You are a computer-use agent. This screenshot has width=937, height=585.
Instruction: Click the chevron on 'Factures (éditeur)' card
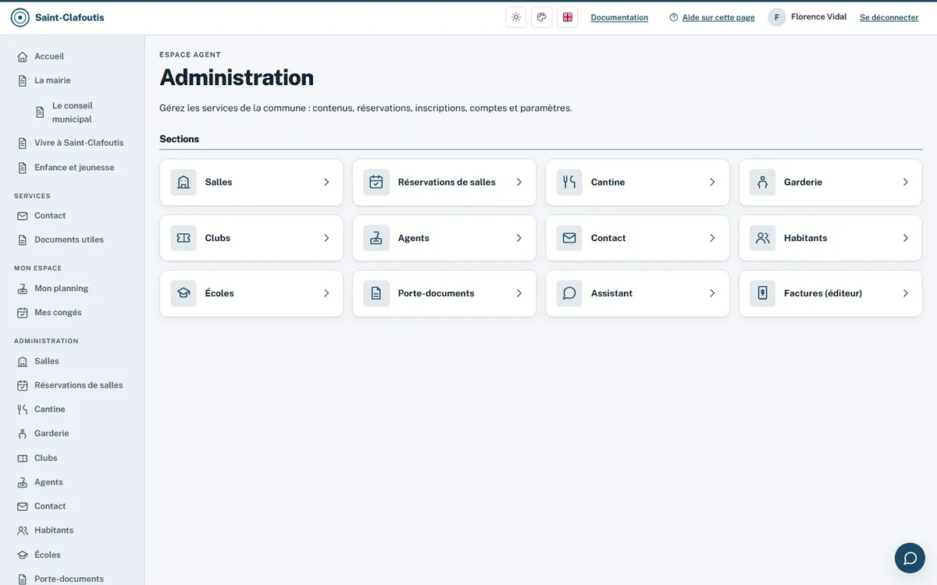point(906,293)
